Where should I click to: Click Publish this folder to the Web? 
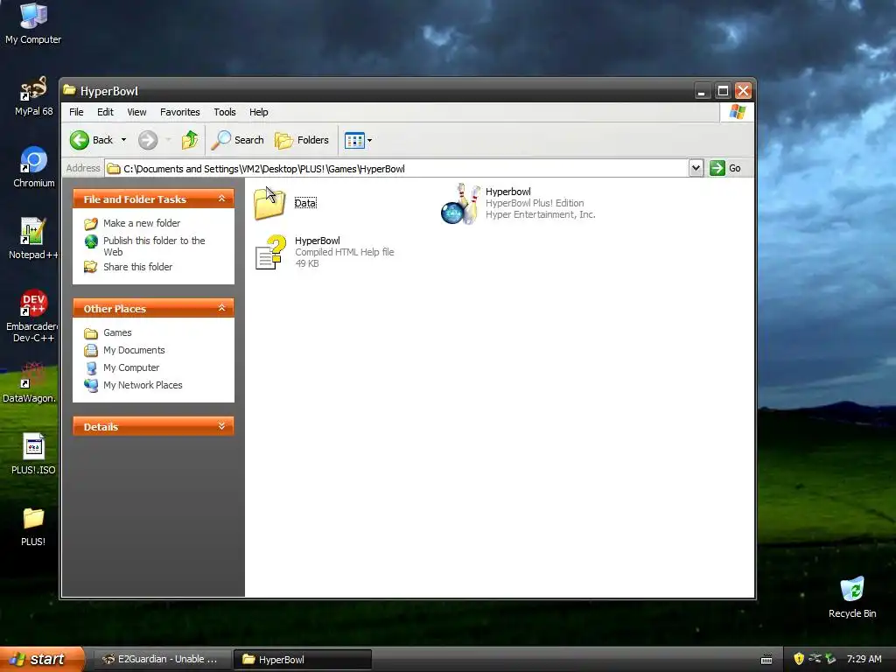154,246
